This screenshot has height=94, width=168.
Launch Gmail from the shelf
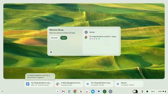coord(63,91)
